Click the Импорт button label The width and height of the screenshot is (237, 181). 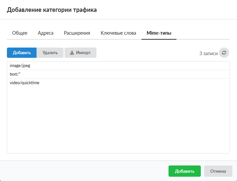pyautogui.click(x=83, y=53)
